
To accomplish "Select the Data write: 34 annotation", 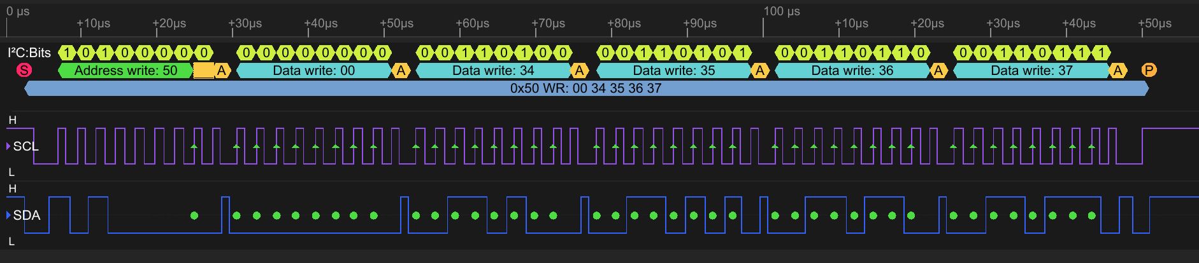I will click(x=493, y=70).
